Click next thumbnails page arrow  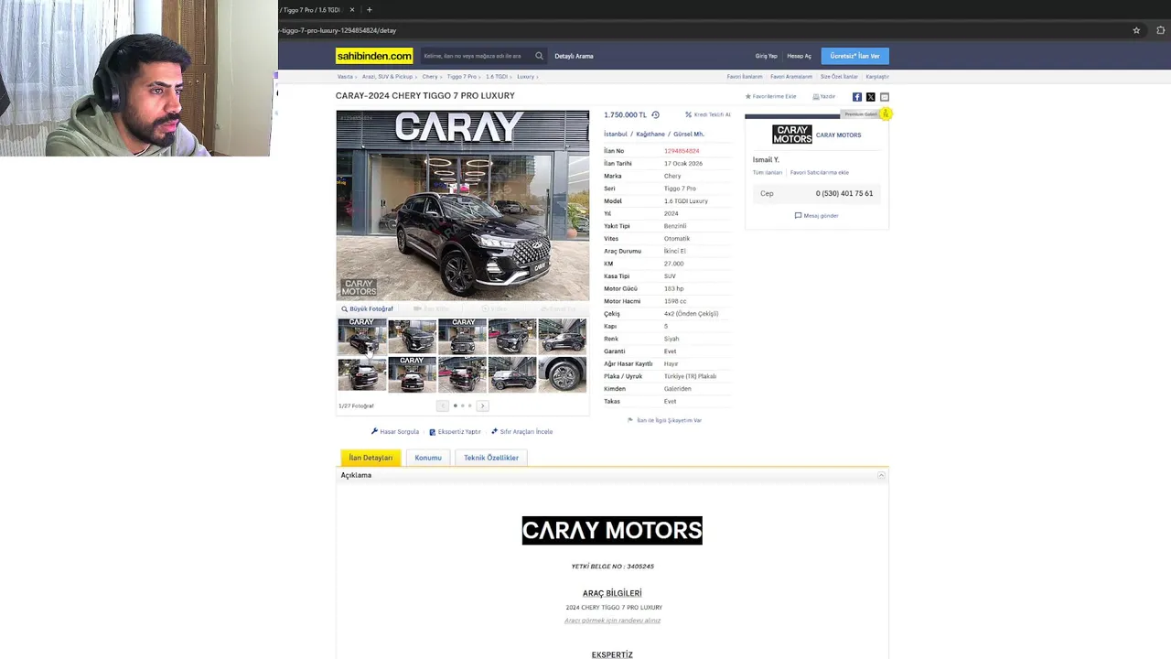[x=482, y=405]
